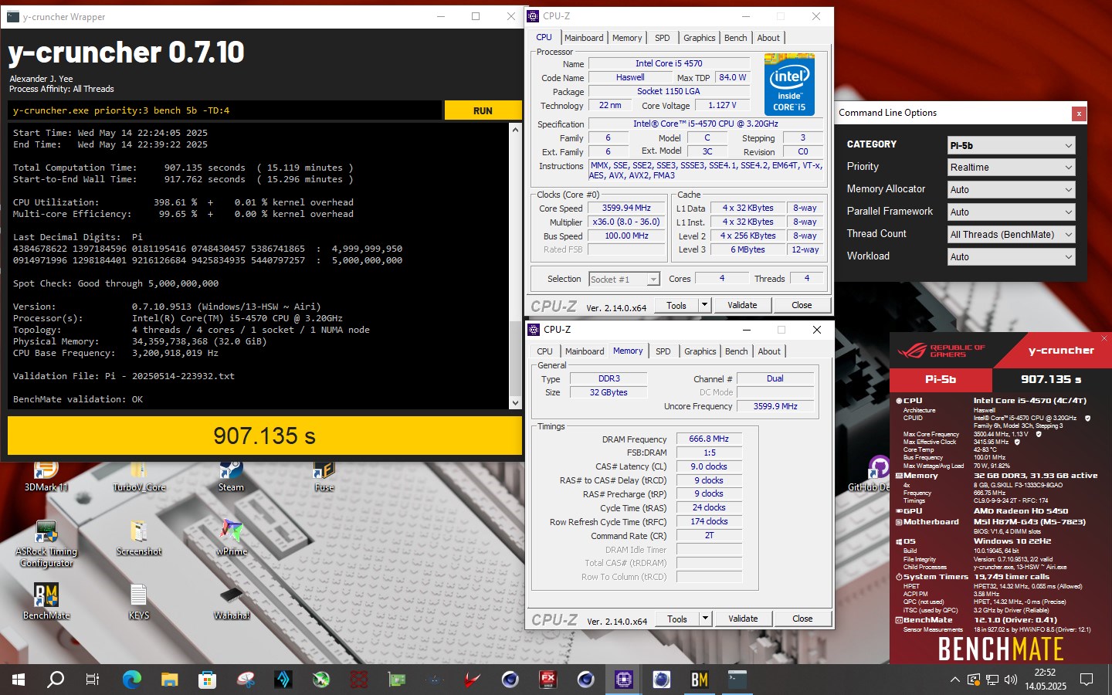
Task: Open the TurboV_Core desktop shortcut
Action: pos(139,476)
